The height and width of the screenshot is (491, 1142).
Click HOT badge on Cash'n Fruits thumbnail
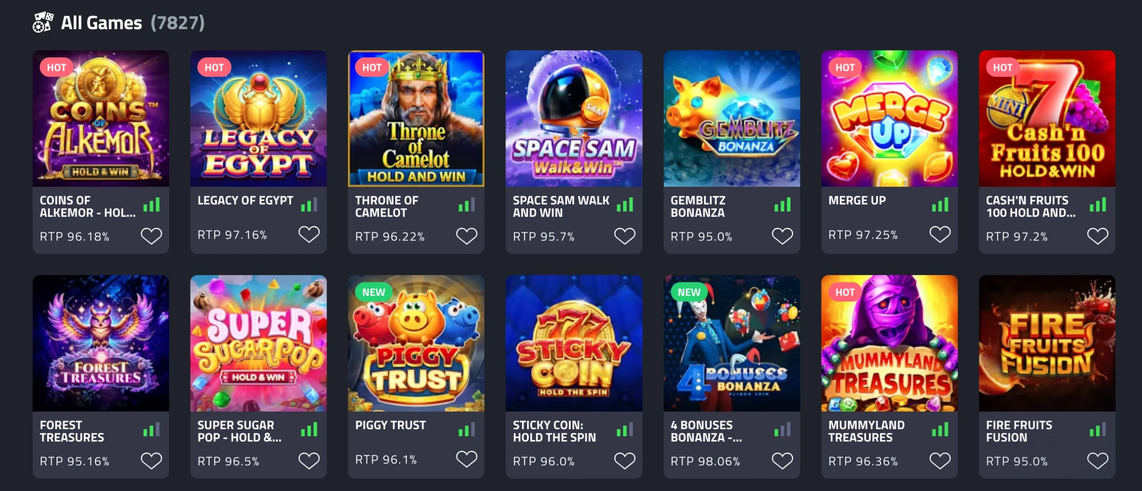[x=1002, y=67]
